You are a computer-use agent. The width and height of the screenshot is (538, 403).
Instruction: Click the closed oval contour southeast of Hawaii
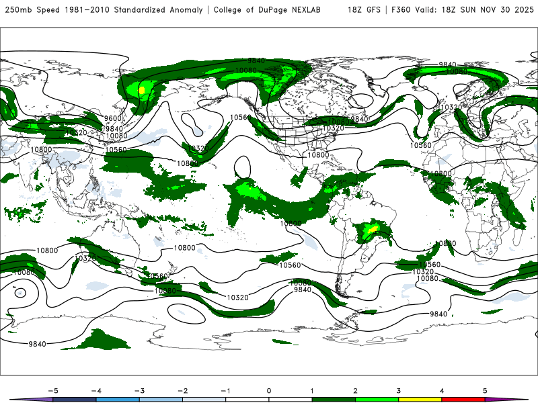tap(242, 167)
